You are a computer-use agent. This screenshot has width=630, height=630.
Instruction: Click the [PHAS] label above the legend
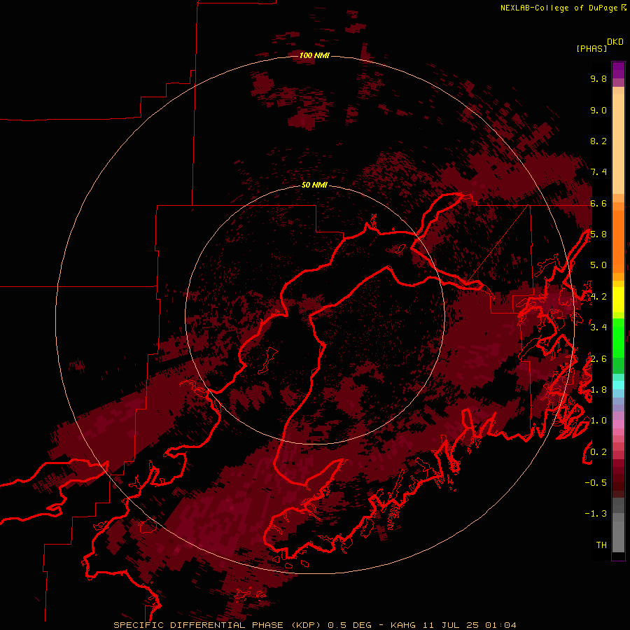coord(591,49)
